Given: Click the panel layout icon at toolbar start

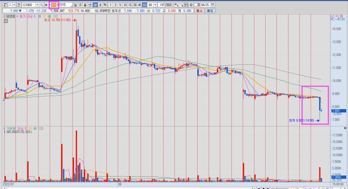Looking at the screenshot, I should 5,5.
